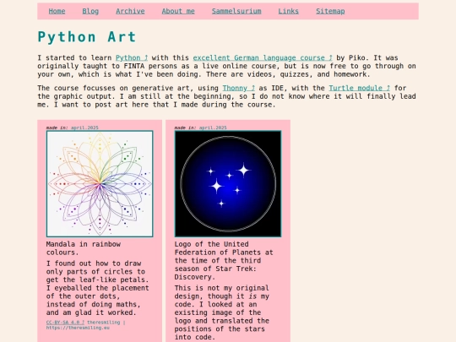Screen dimensions: 456x342
Task: Click the Python Art page heading
Action: 87,37
